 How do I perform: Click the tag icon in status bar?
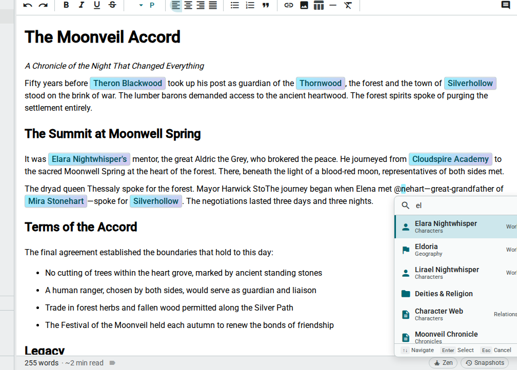click(112, 363)
